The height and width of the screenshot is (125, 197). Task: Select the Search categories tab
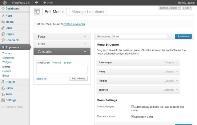click(67, 62)
